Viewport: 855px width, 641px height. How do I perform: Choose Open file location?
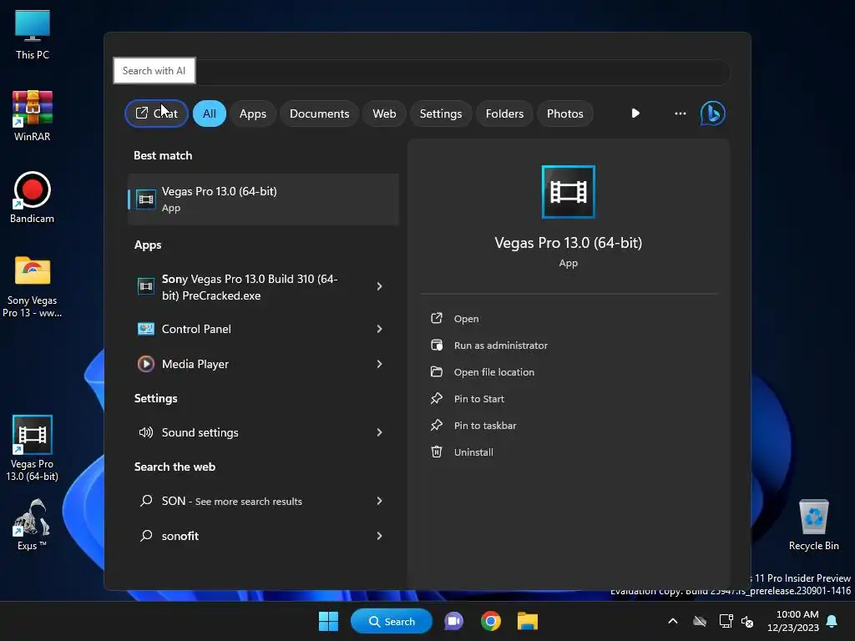[x=494, y=372]
